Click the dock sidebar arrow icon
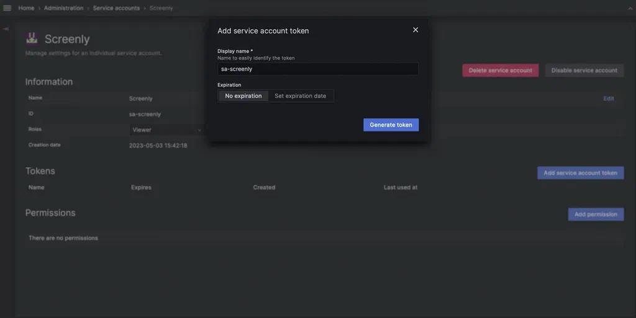The image size is (636, 318). pos(6,29)
